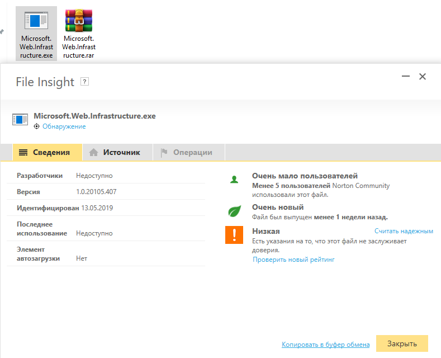Click the Разработчики label
This screenshot has width=441, height=358.
click(40, 176)
